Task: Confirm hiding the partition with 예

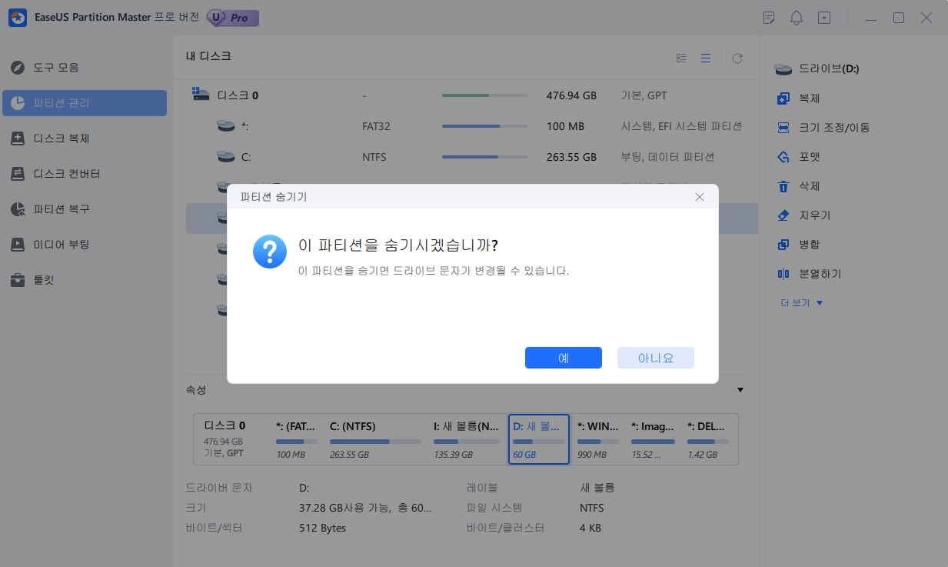Action: click(564, 358)
